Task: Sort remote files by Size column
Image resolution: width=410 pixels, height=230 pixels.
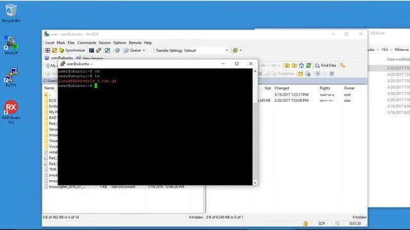Action: point(268,88)
